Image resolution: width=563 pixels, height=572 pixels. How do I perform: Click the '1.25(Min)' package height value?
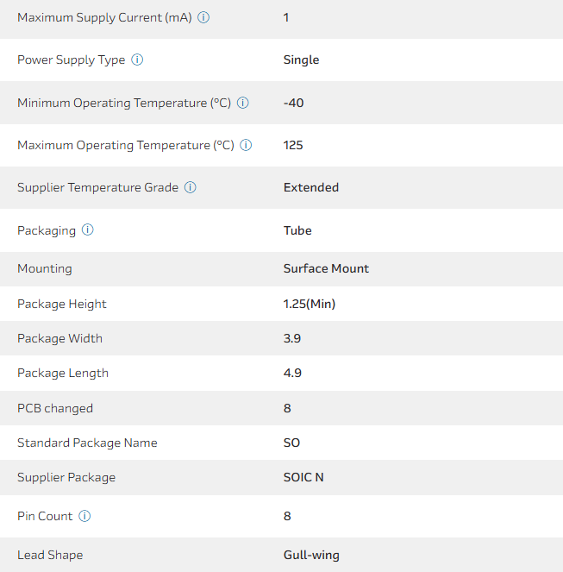point(310,304)
